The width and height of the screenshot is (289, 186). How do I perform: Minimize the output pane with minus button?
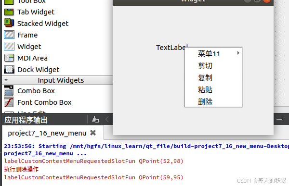click(x=279, y=119)
